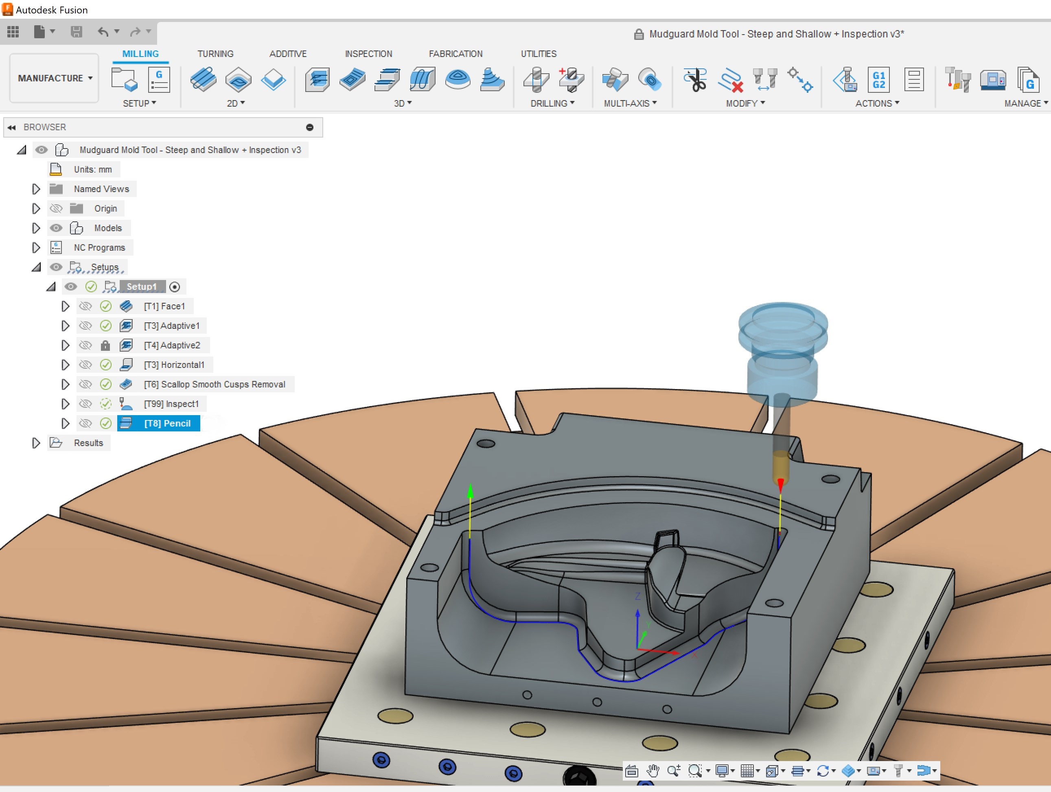
Task: Open the ACTIONS menu
Action: [877, 103]
